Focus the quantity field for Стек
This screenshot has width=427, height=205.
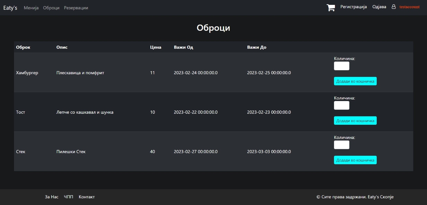pyautogui.click(x=342, y=145)
